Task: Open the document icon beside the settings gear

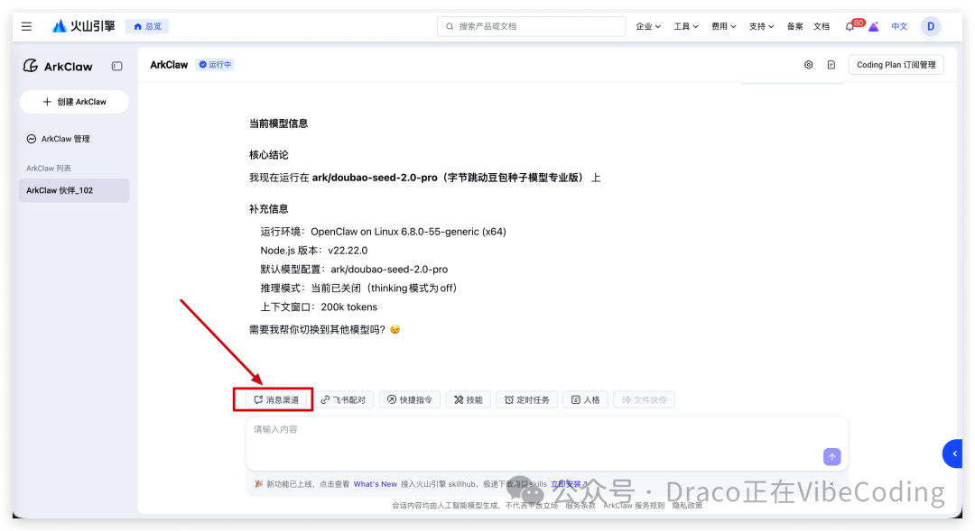Action: click(x=831, y=64)
